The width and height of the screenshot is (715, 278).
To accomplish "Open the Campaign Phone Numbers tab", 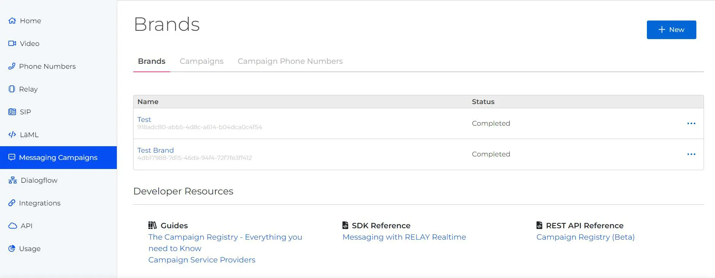I will coord(290,61).
